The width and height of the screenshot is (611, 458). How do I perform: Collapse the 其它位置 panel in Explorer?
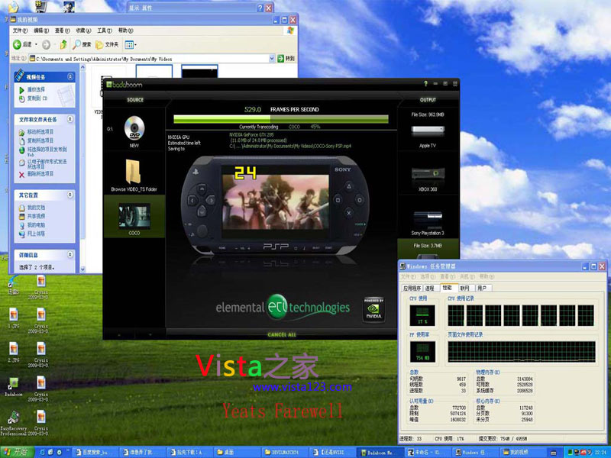(x=70, y=195)
